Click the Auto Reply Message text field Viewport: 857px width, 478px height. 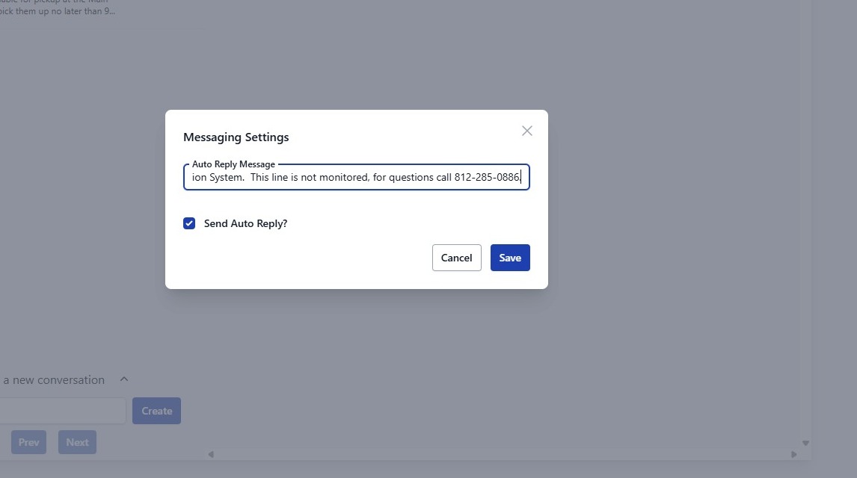coord(357,178)
